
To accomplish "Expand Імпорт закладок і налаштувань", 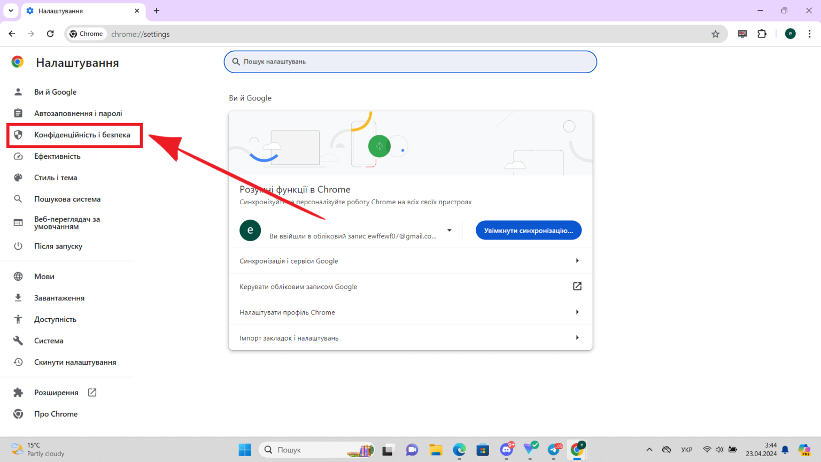I will [410, 337].
